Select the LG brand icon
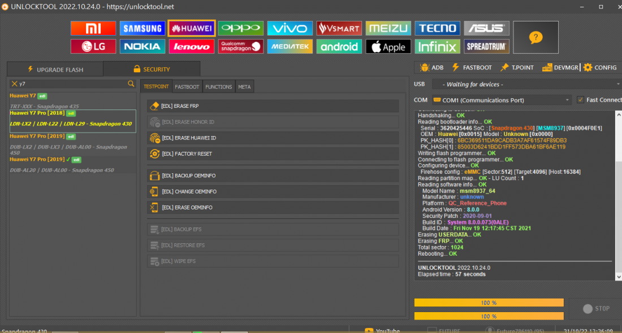 pos(93,46)
